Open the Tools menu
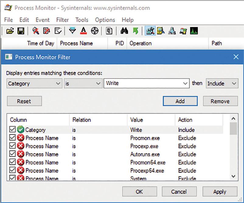The width and height of the screenshot is (244, 203). tap(82, 20)
